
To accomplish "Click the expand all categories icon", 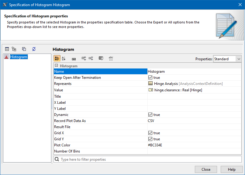I will click(84, 58).
